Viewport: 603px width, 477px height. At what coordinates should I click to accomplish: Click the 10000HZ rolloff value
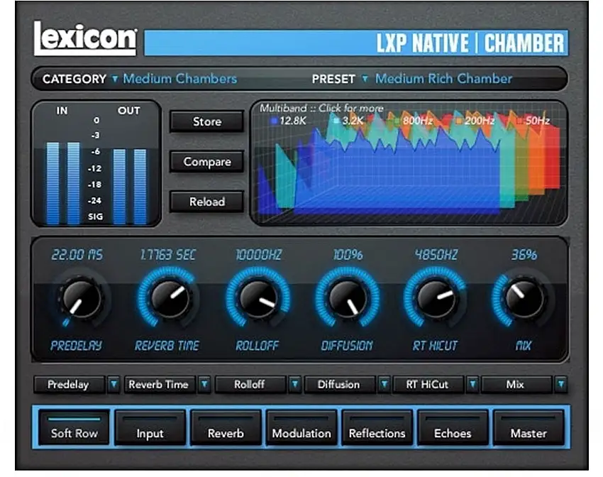click(x=258, y=255)
